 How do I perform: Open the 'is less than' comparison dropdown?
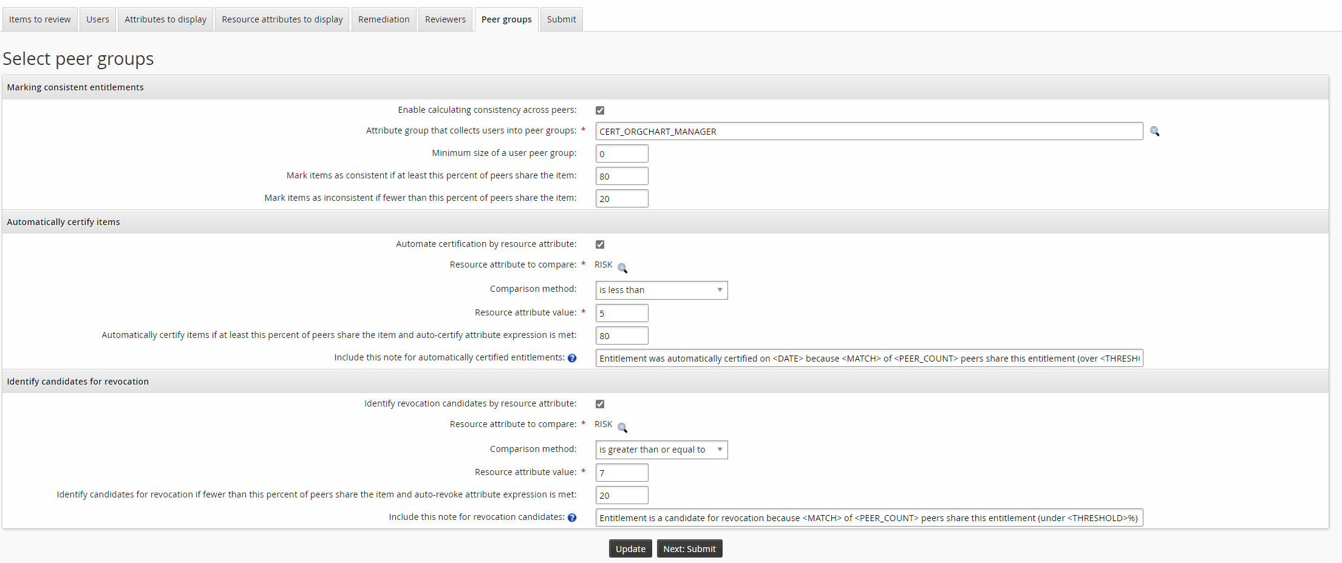click(x=661, y=290)
